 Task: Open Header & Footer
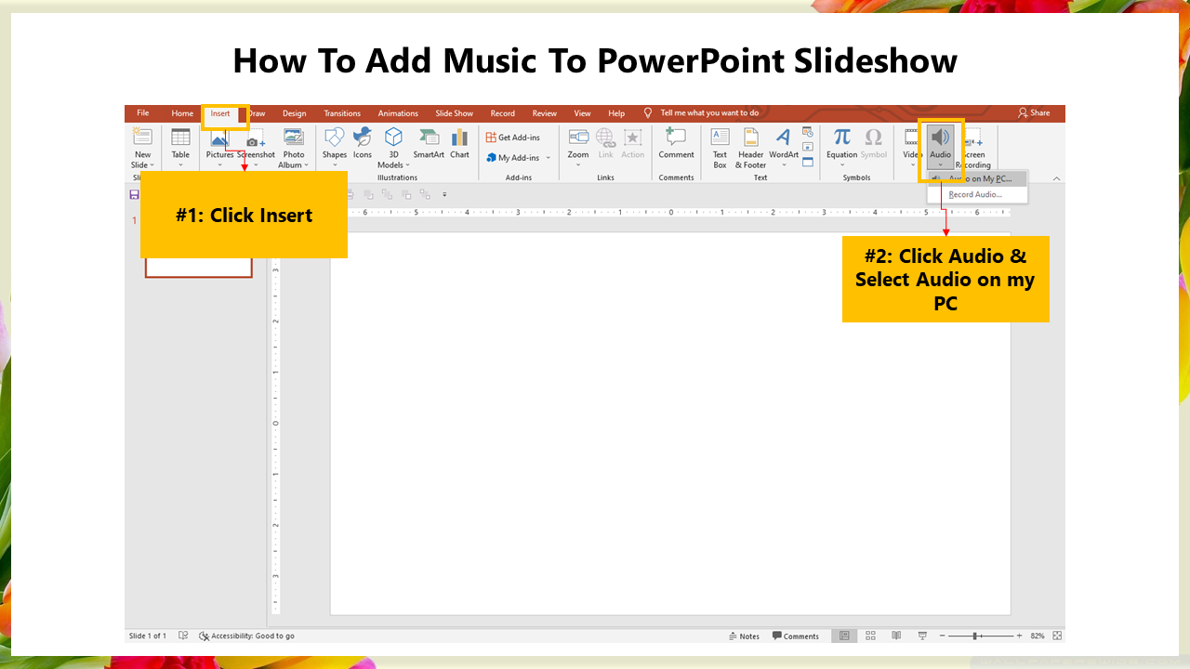[x=751, y=148]
